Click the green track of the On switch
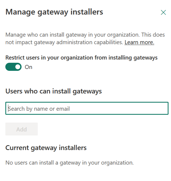 [9, 67]
